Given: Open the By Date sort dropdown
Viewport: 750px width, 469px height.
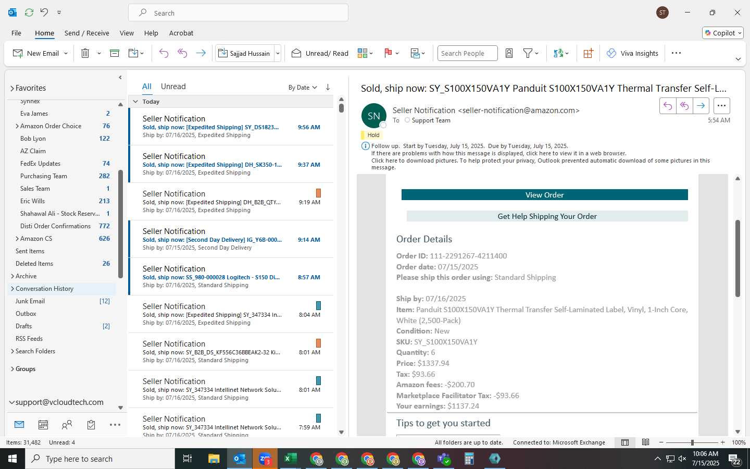Looking at the screenshot, I should (x=303, y=88).
